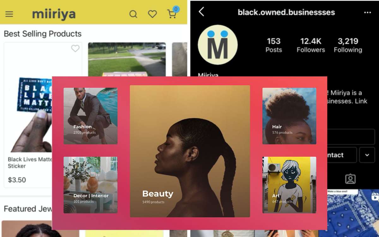Open the Decor | Interior category
The width and height of the screenshot is (379, 237).
[91, 185]
